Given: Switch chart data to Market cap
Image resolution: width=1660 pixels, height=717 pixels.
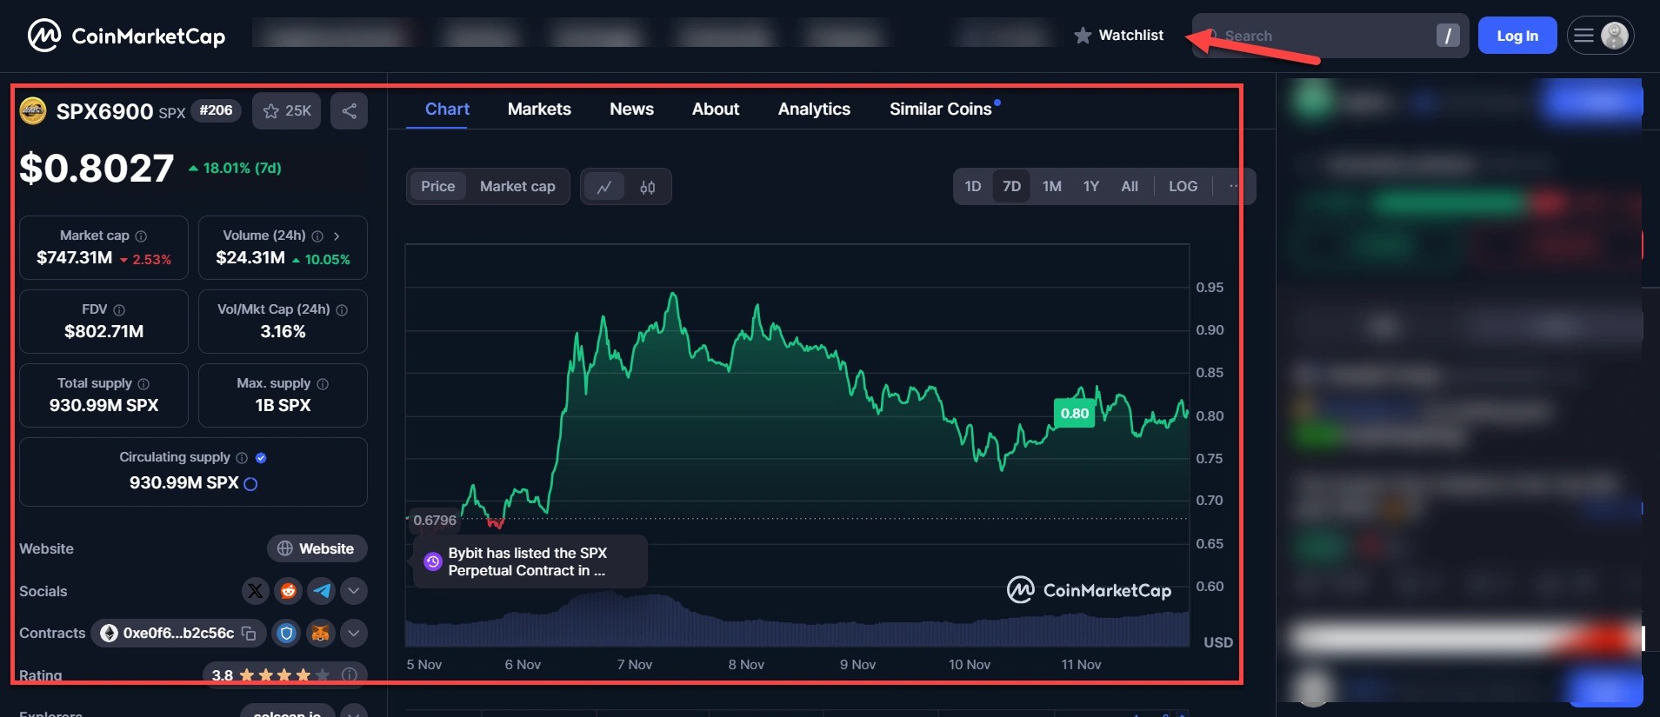Looking at the screenshot, I should coord(517,187).
